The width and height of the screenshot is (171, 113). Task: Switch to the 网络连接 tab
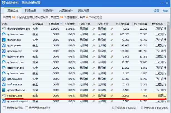[x=31, y=11]
